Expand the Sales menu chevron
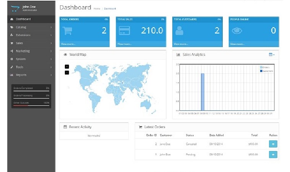Screen dimensions: 290x172 (x=51, y=43)
